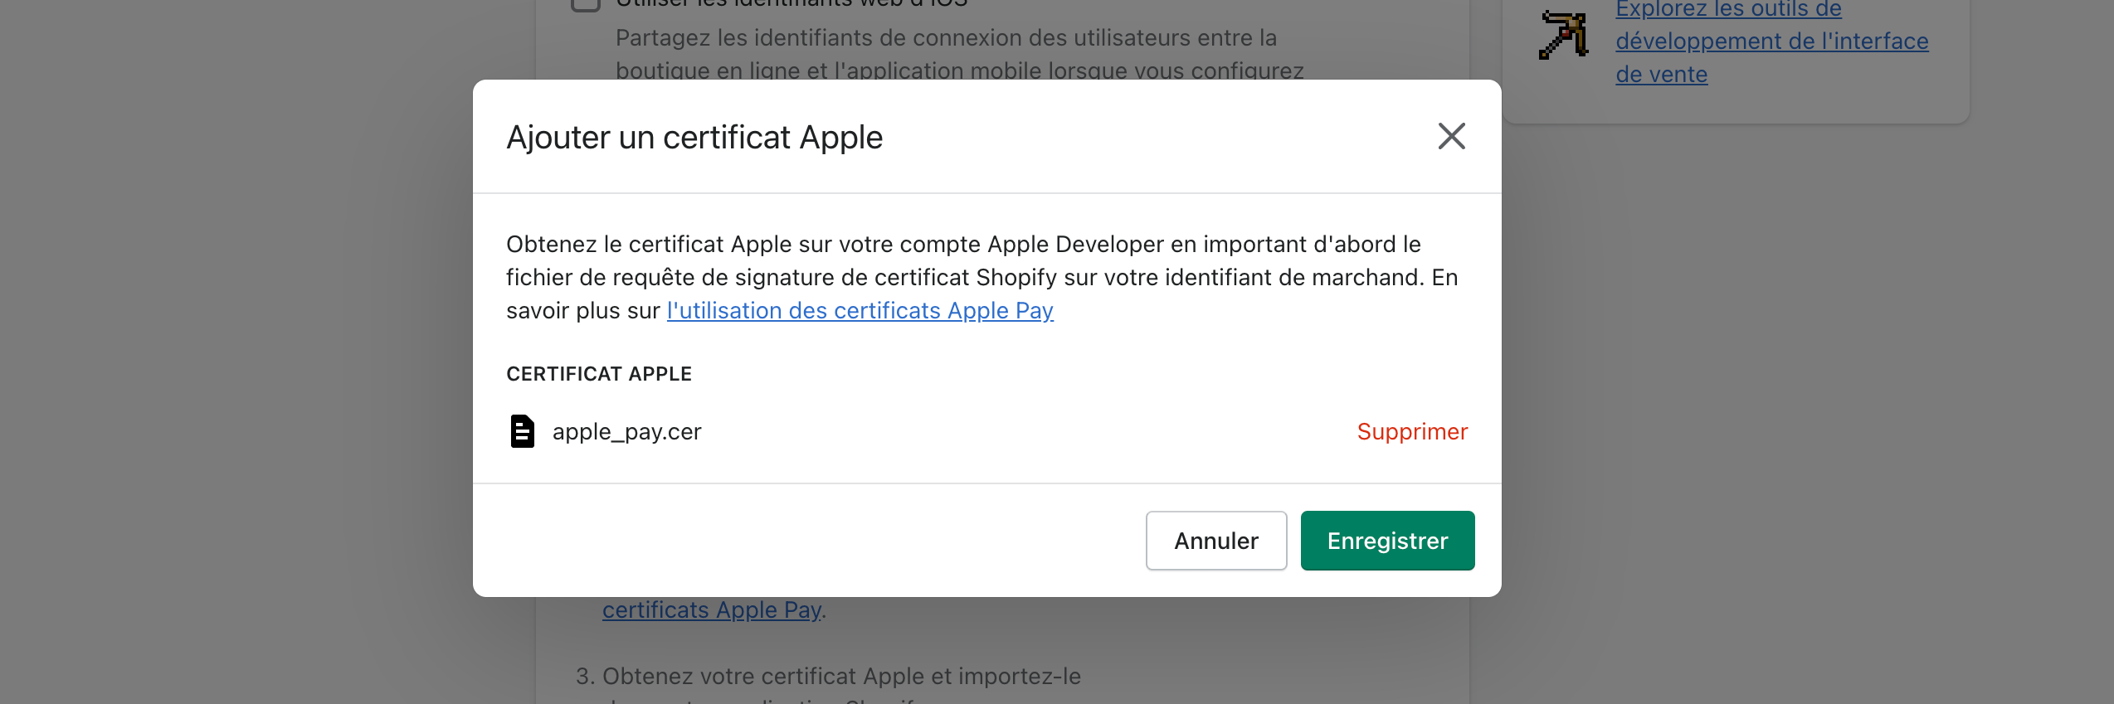Remove the certificate with Supprimer
This screenshot has width=2114, height=704.
point(1412,431)
